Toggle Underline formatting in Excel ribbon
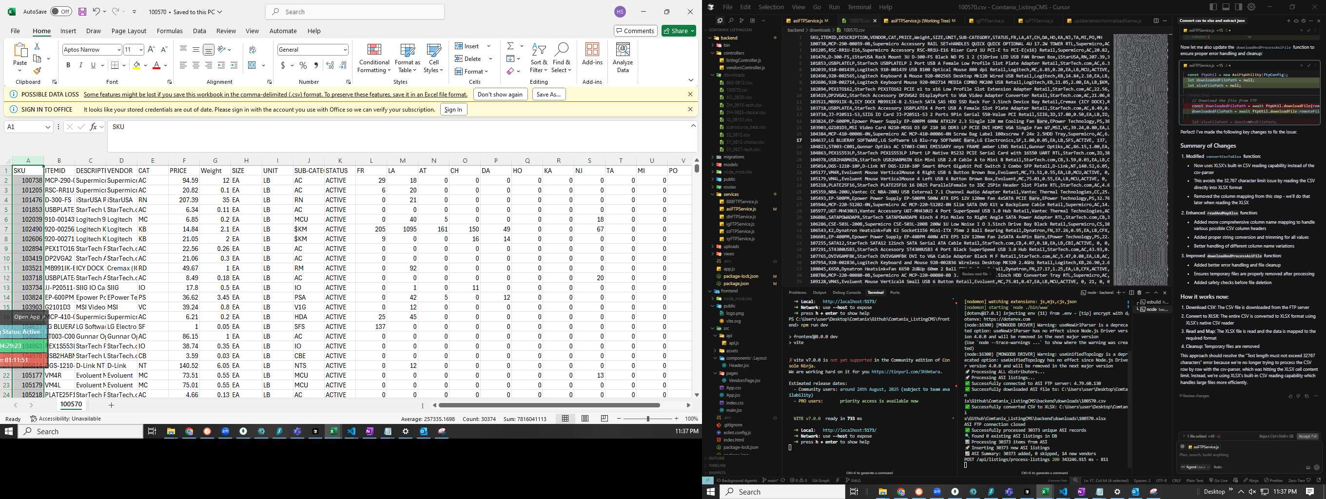 [x=93, y=65]
